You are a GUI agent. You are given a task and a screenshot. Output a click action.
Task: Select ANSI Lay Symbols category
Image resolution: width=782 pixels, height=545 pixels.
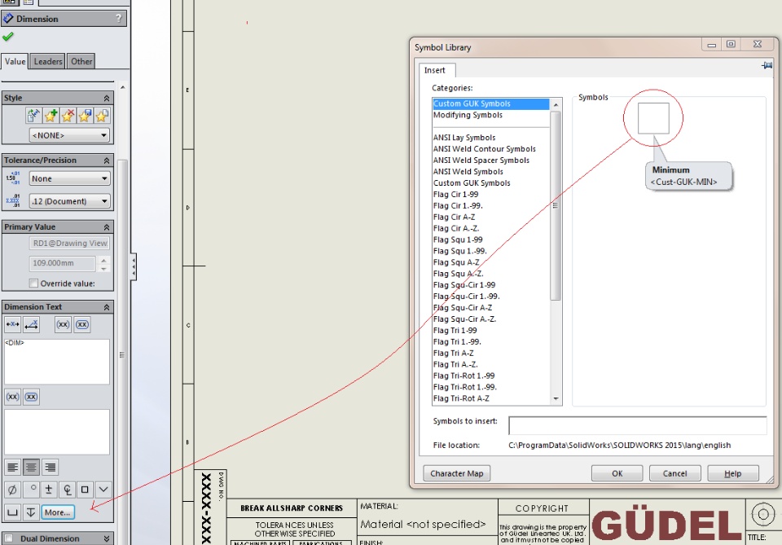point(464,138)
